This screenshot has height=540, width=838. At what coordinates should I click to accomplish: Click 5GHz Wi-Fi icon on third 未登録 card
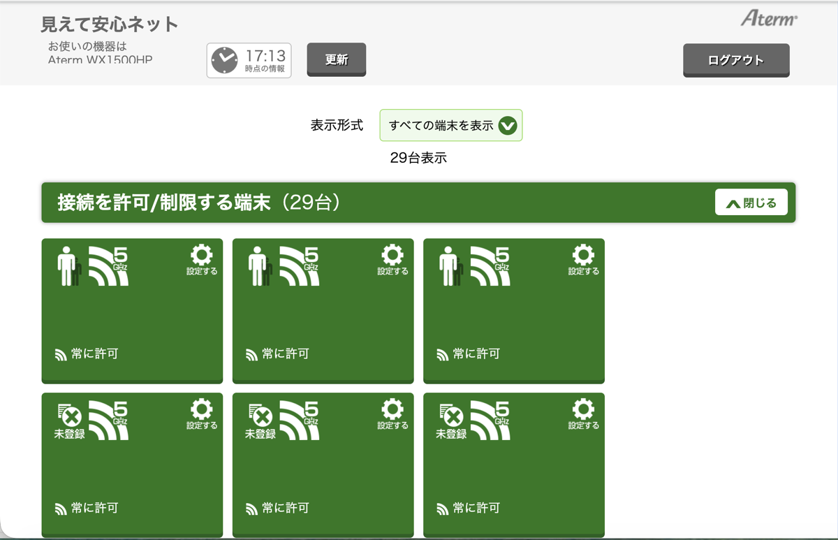click(x=491, y=421)
